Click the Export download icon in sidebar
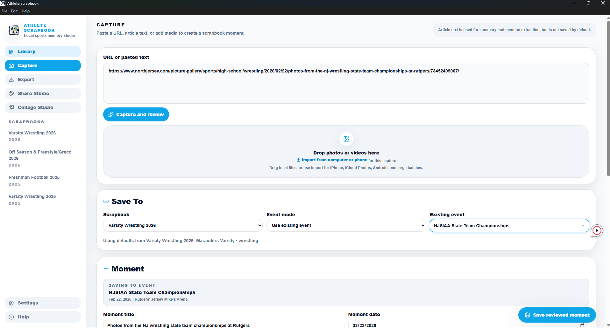This screenshot has width=610, height=328. [11, 79]
